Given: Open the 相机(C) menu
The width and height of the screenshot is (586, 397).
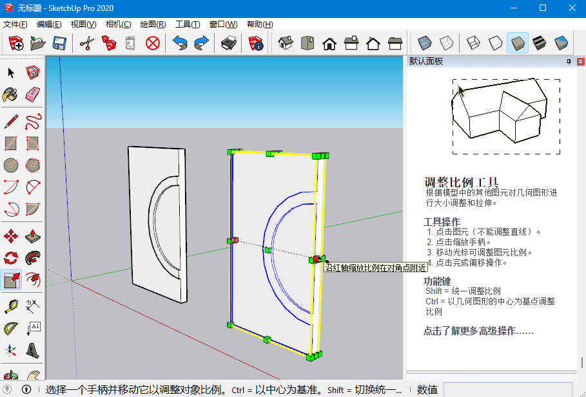Looking at the screenshot, I should click(118, 24).
